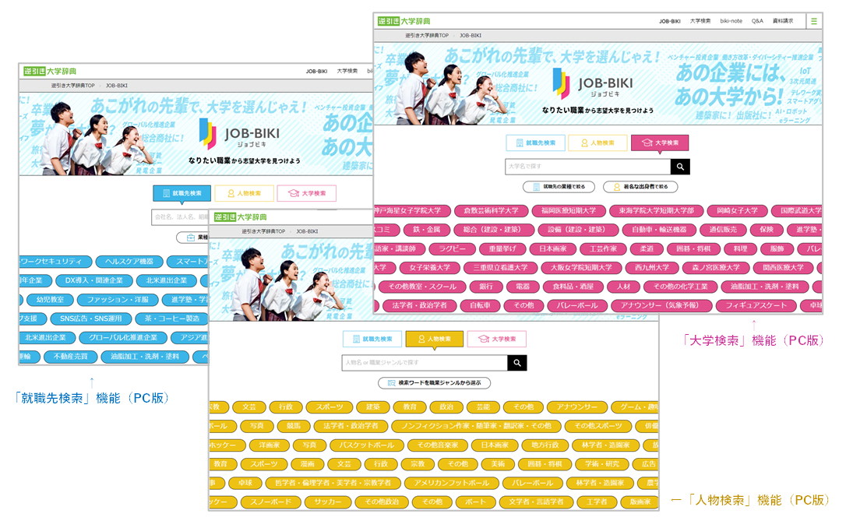
Task: Click 就職先の業種で絞る filter button
Action: pyautogui.click(x=559, y=187)
